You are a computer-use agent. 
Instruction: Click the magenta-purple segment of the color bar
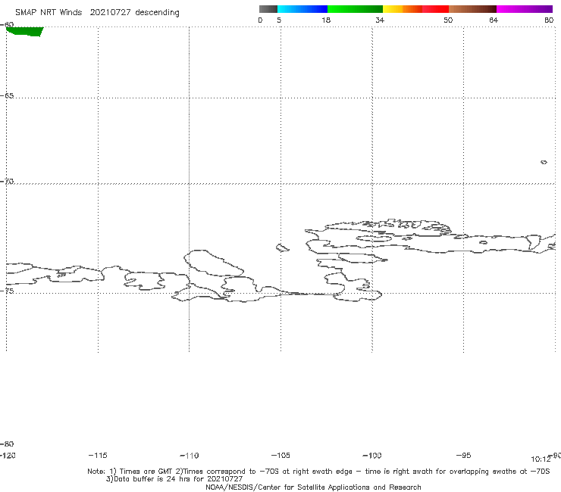525,9
